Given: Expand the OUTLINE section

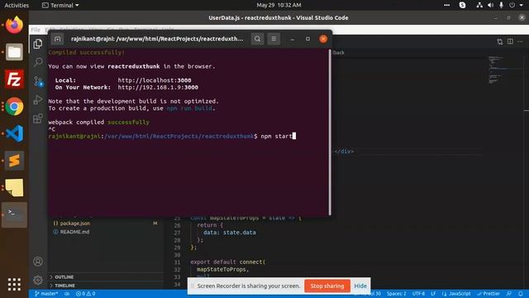Looking at the screenshot, I should click(x=64, y=277).
